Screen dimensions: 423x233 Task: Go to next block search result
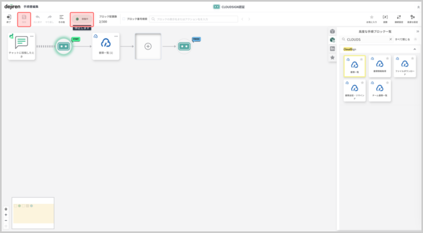pos(249,19)
